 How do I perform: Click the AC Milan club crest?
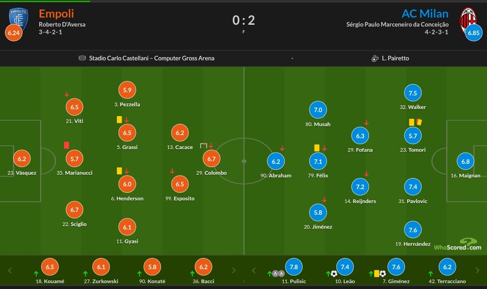tap(469, 20)
